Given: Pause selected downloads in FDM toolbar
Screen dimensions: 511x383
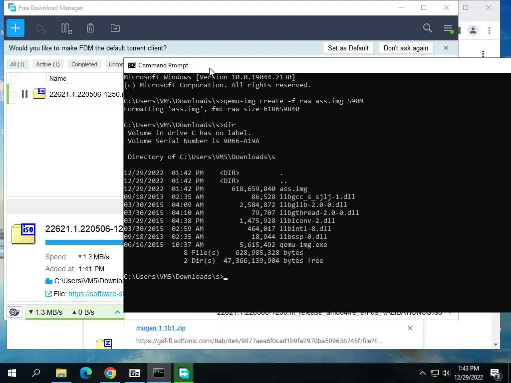Looking at the screenshot, I should (x=66, y=28).
